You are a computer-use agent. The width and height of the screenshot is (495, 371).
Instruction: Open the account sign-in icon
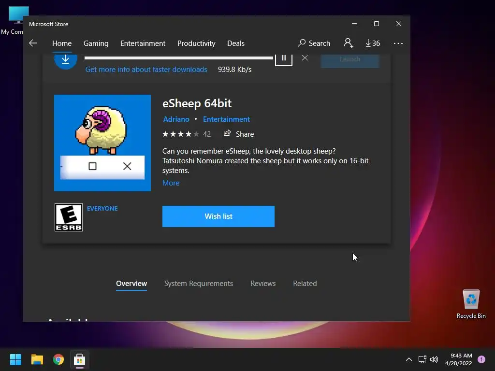(349, 43)
